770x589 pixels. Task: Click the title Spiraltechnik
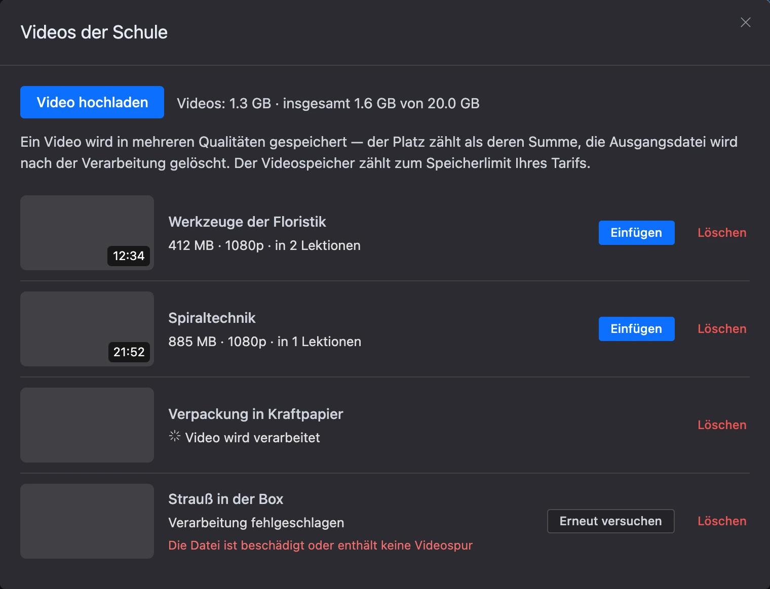point(212,318)
